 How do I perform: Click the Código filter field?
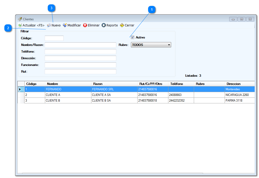click(54, 38)
